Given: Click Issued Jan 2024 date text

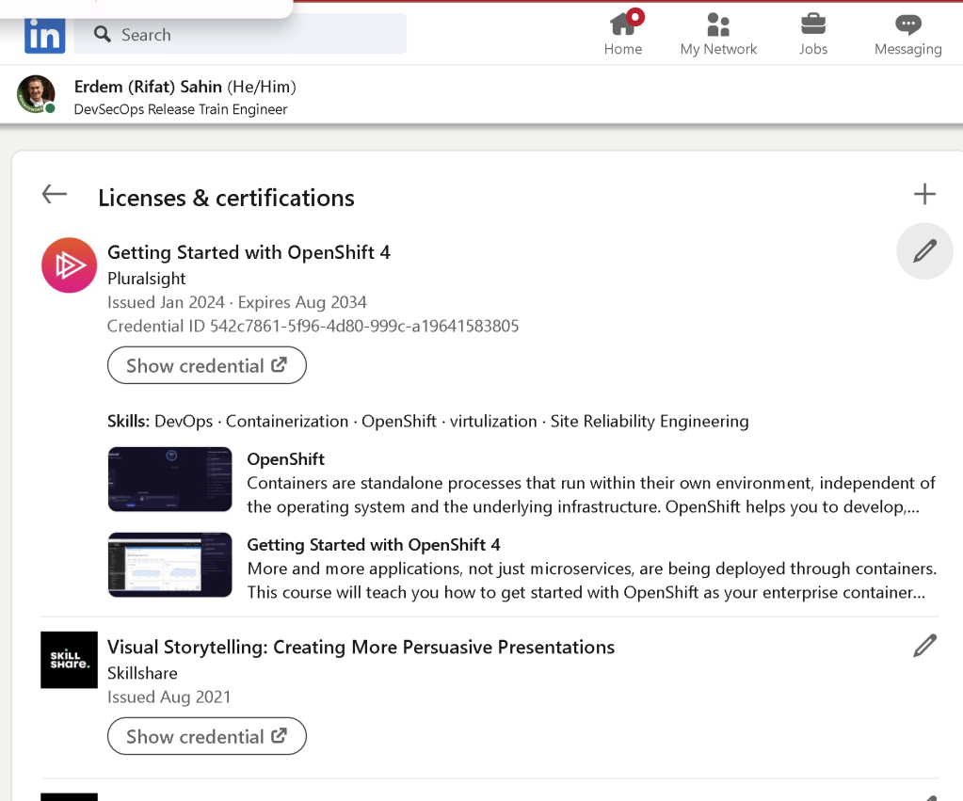Looking at the screenshot, I should coord(166,302).
